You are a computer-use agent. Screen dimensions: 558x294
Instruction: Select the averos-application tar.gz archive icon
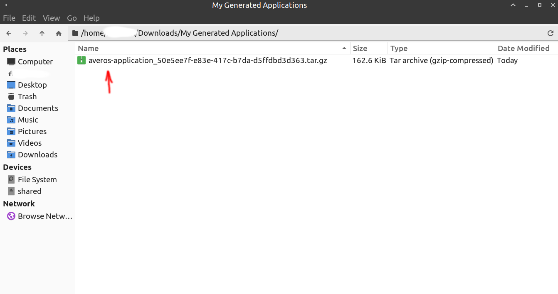point(81,61)
